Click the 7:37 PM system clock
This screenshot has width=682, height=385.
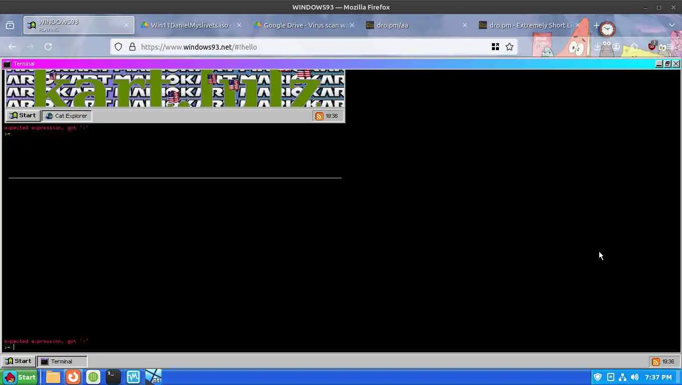658,377
